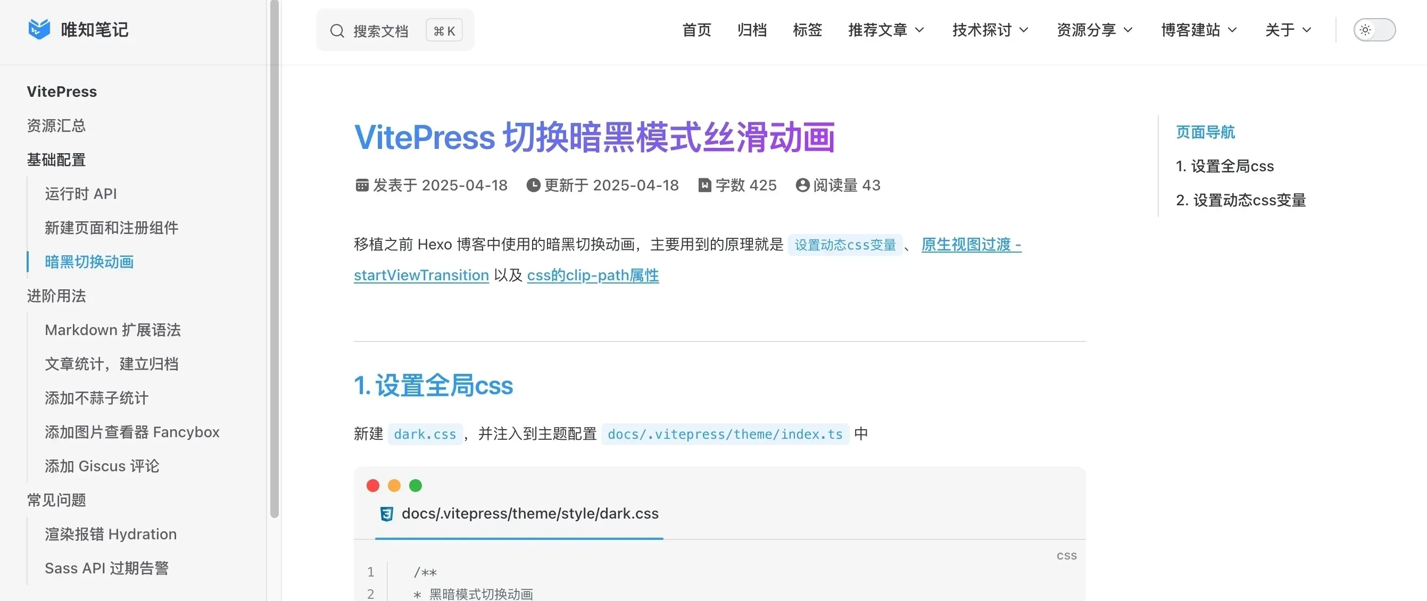Click the 唯知笔记 site title
The width and height of the screenshot is (1427, 601).
(x=94, y=29)
